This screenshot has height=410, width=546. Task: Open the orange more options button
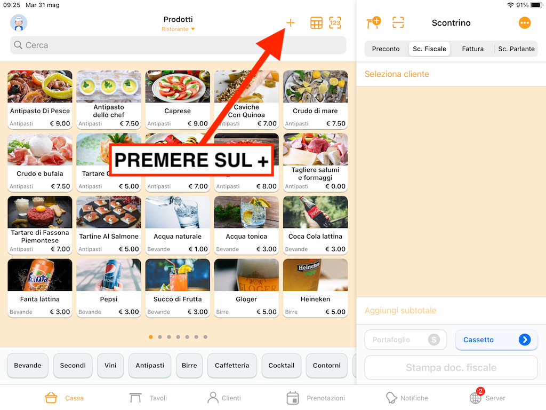(x=525, y=23)
